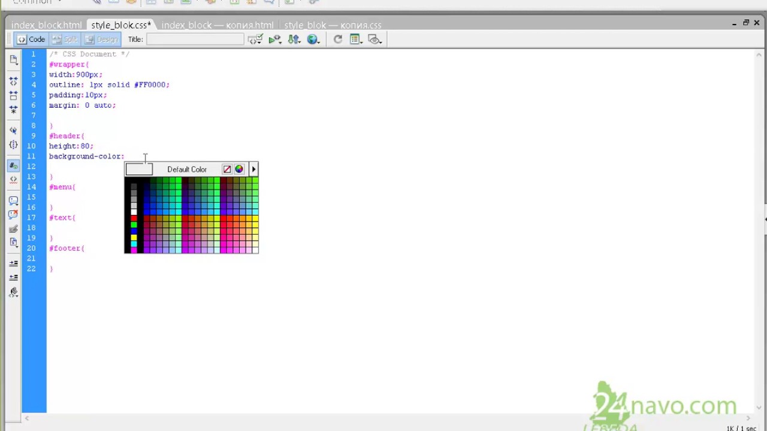767x431 pixels.
Task: Open the Open Documents list icon
Action: click(13, 60)
